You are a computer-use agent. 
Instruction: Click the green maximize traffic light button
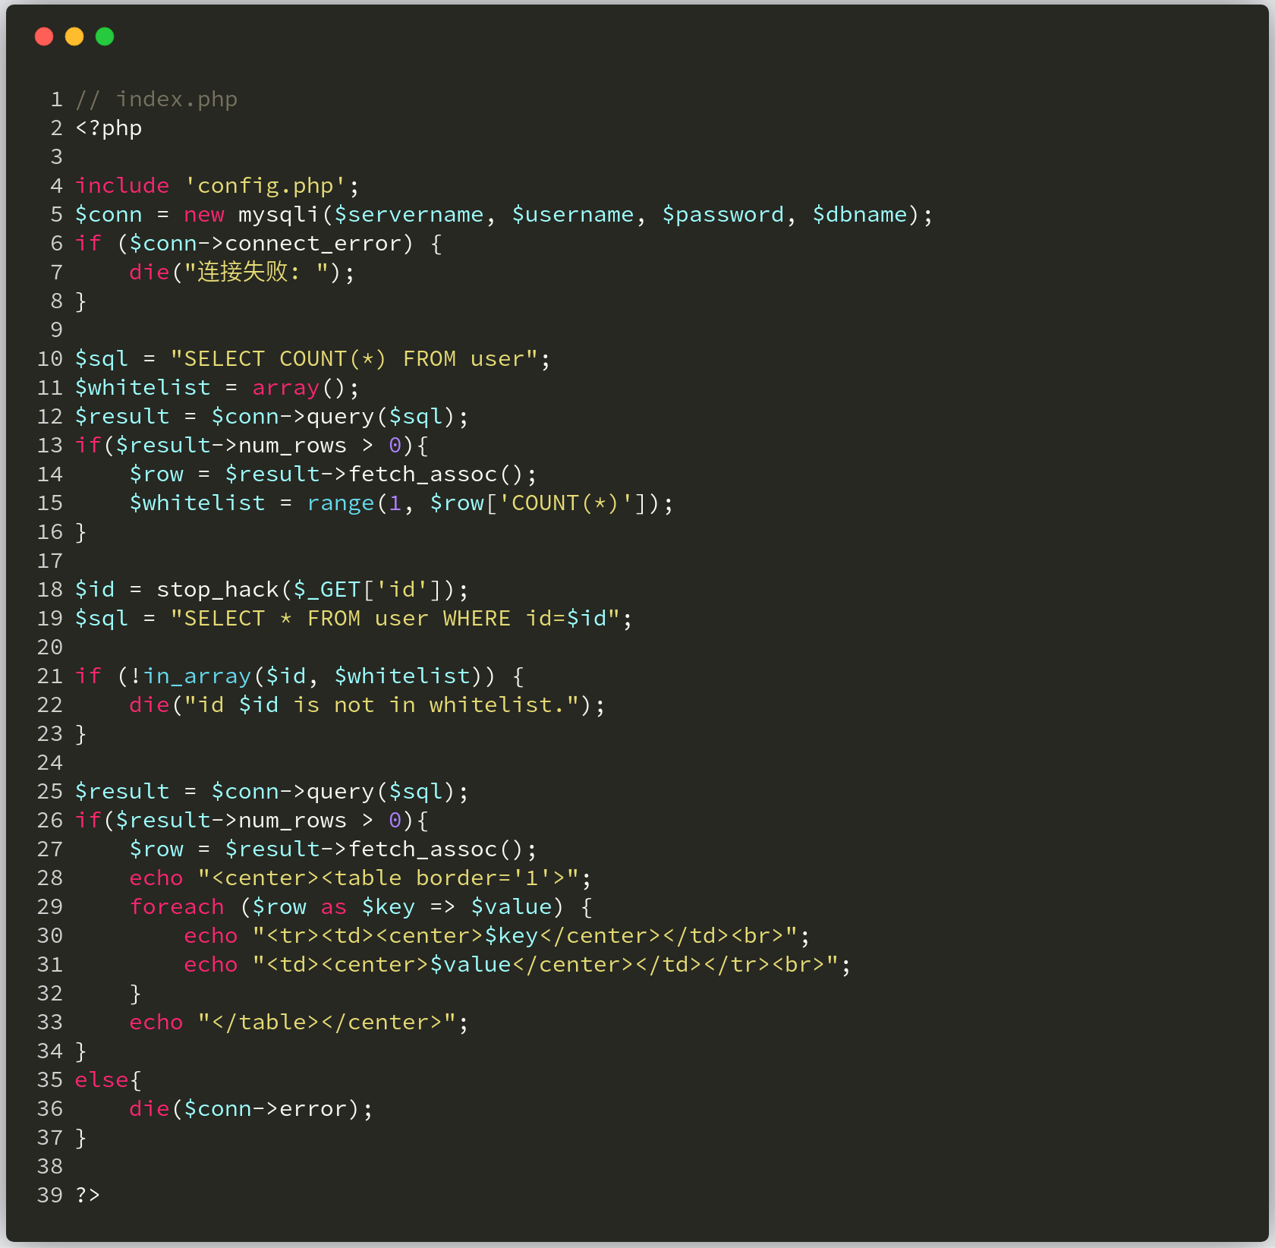pyautogui.click(x=105, y=36)
